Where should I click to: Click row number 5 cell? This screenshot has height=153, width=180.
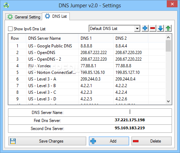pyautogui.click(x=17, y=72)
